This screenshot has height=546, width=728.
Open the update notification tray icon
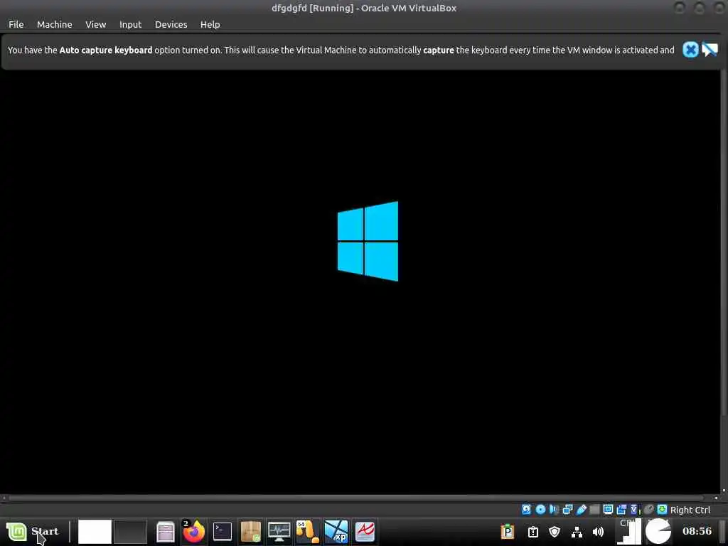click(533, 532)
